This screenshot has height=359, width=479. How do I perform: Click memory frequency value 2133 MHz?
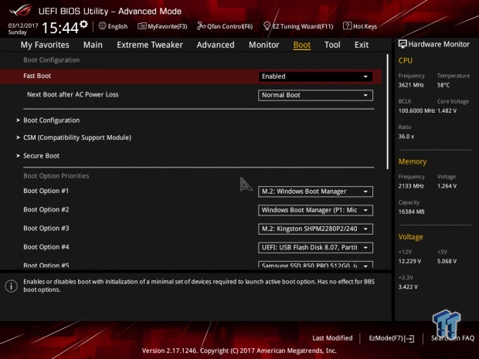[411, 186]
